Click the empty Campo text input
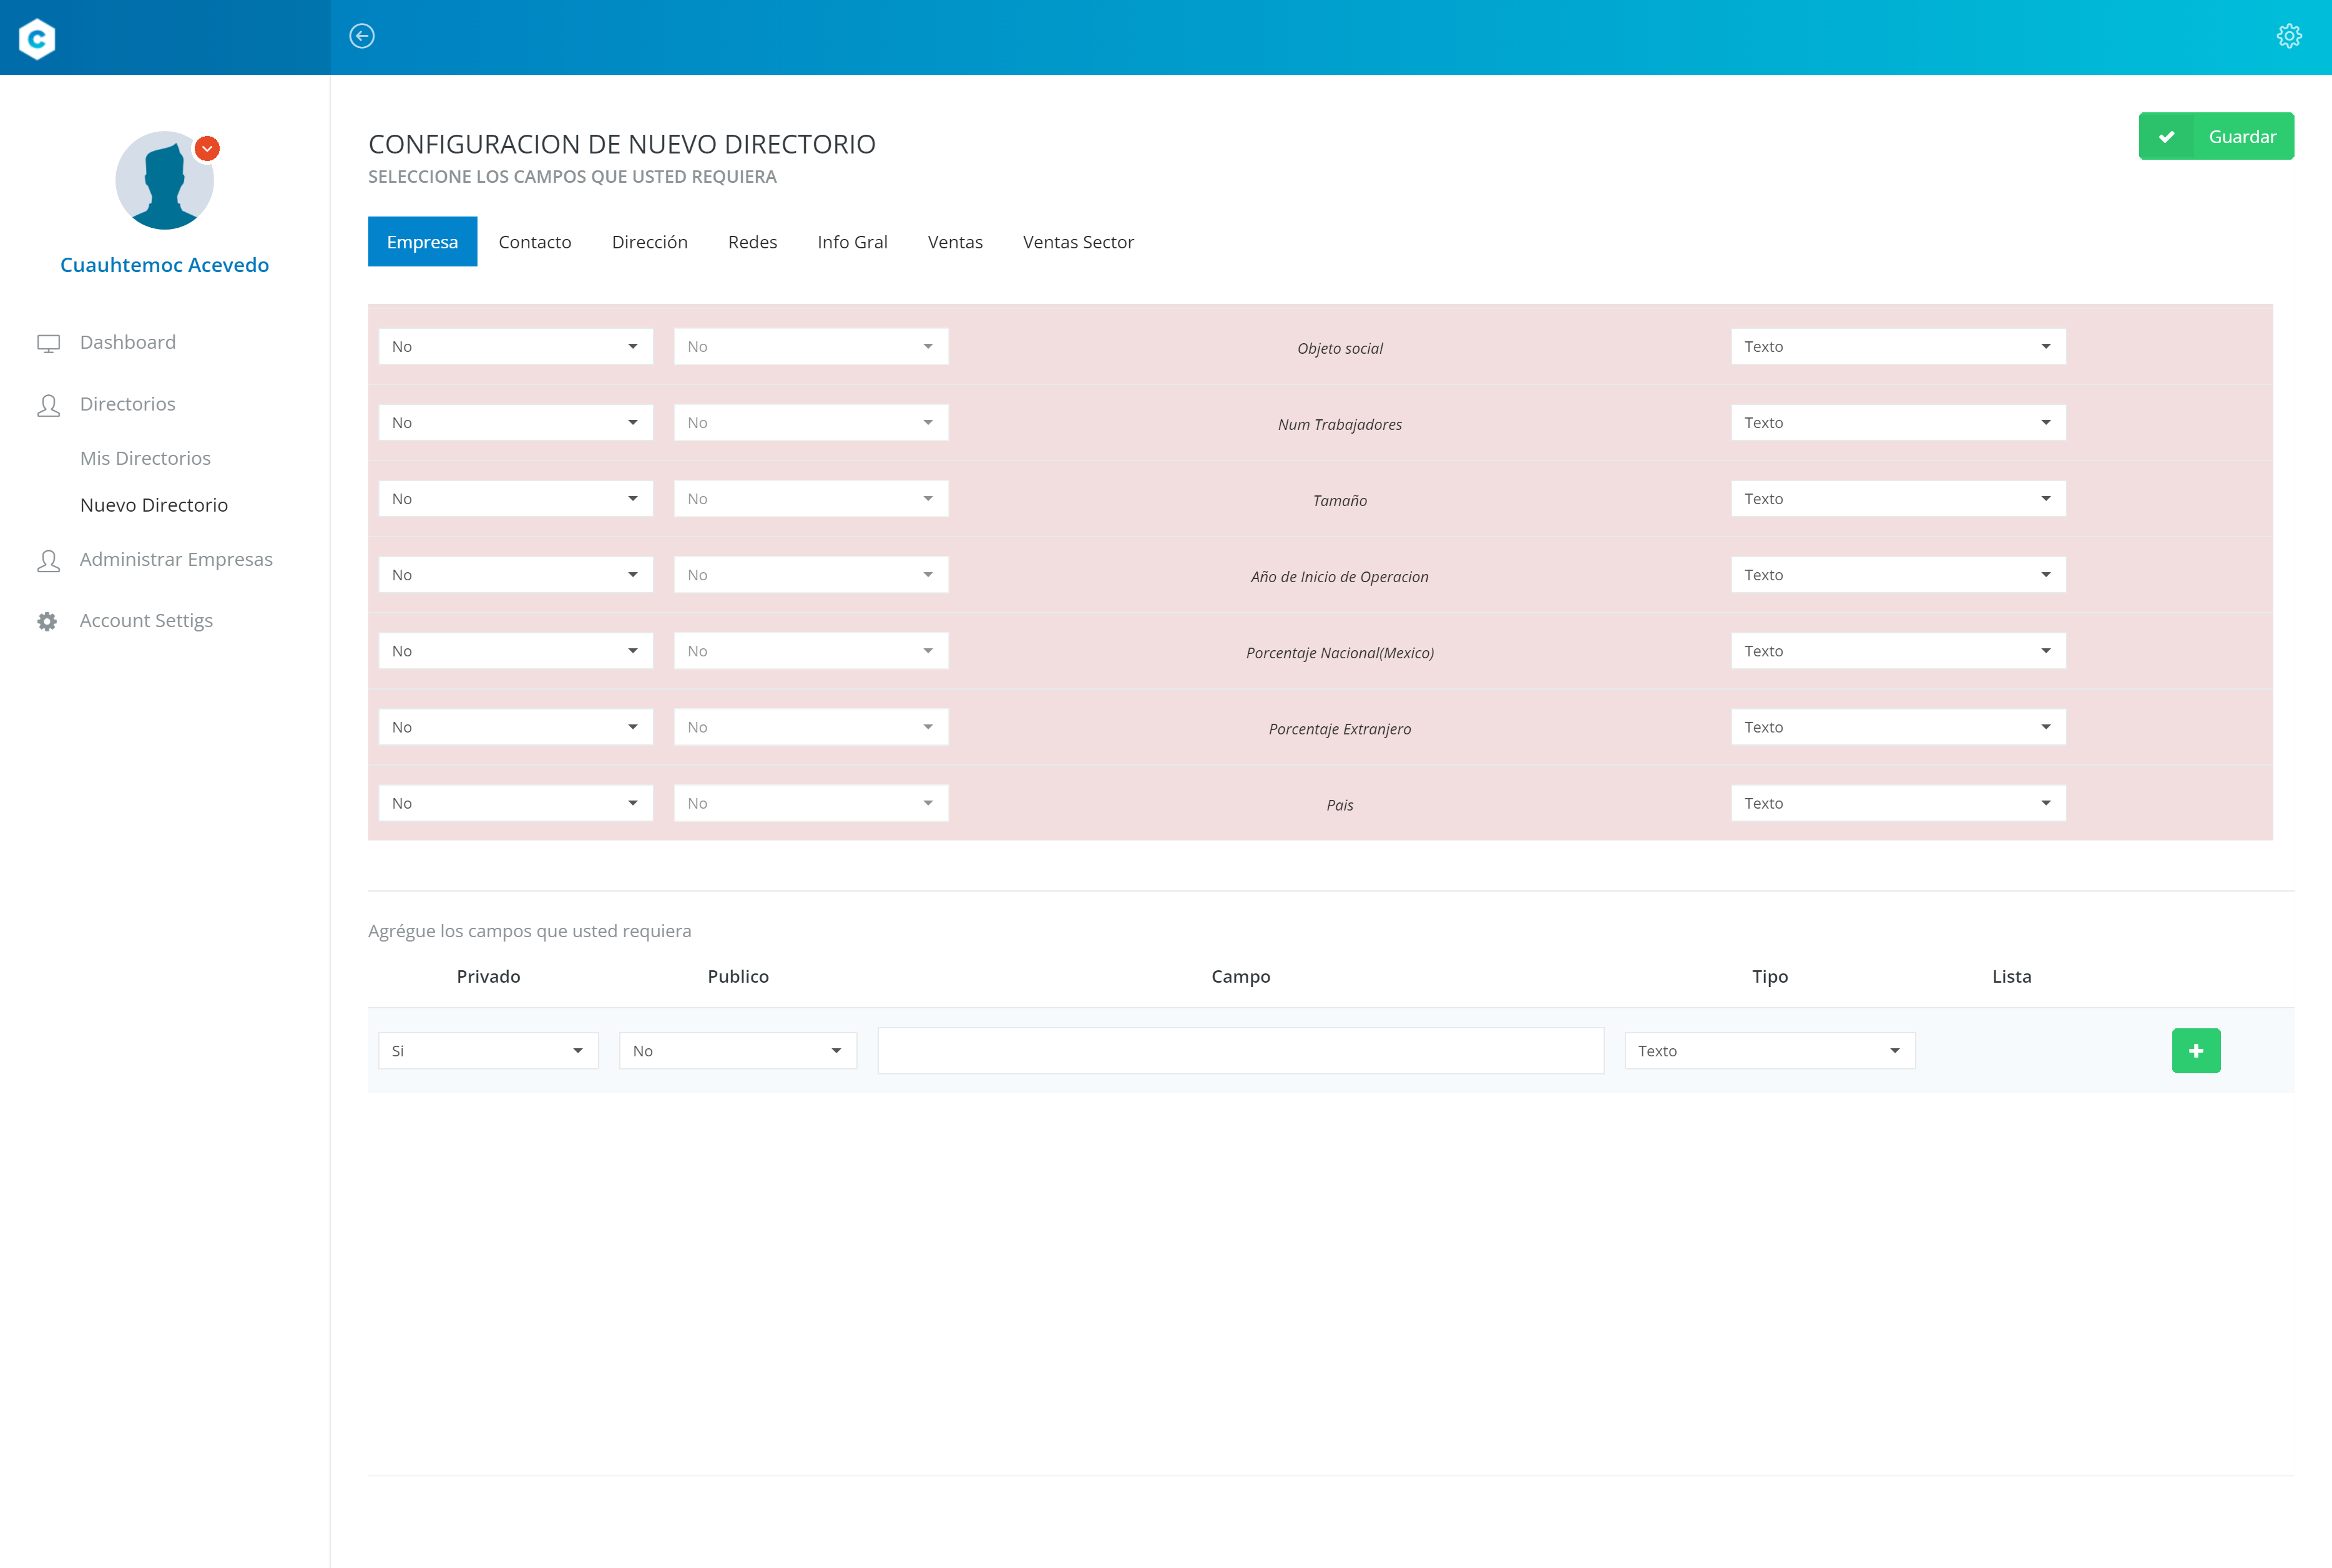 coord(1240,1051)
